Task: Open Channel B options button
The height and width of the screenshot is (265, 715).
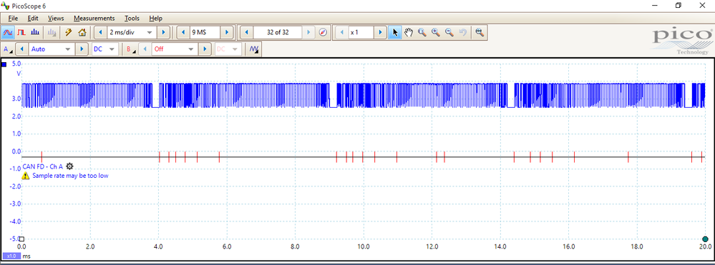Action: (131, 49)
